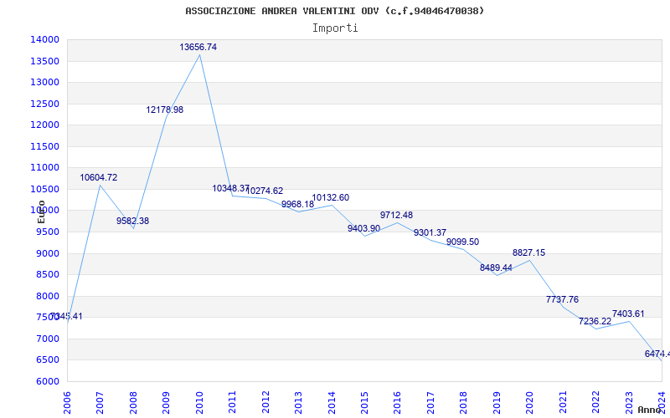Select the x-axis year label 2010

(199, 402)
